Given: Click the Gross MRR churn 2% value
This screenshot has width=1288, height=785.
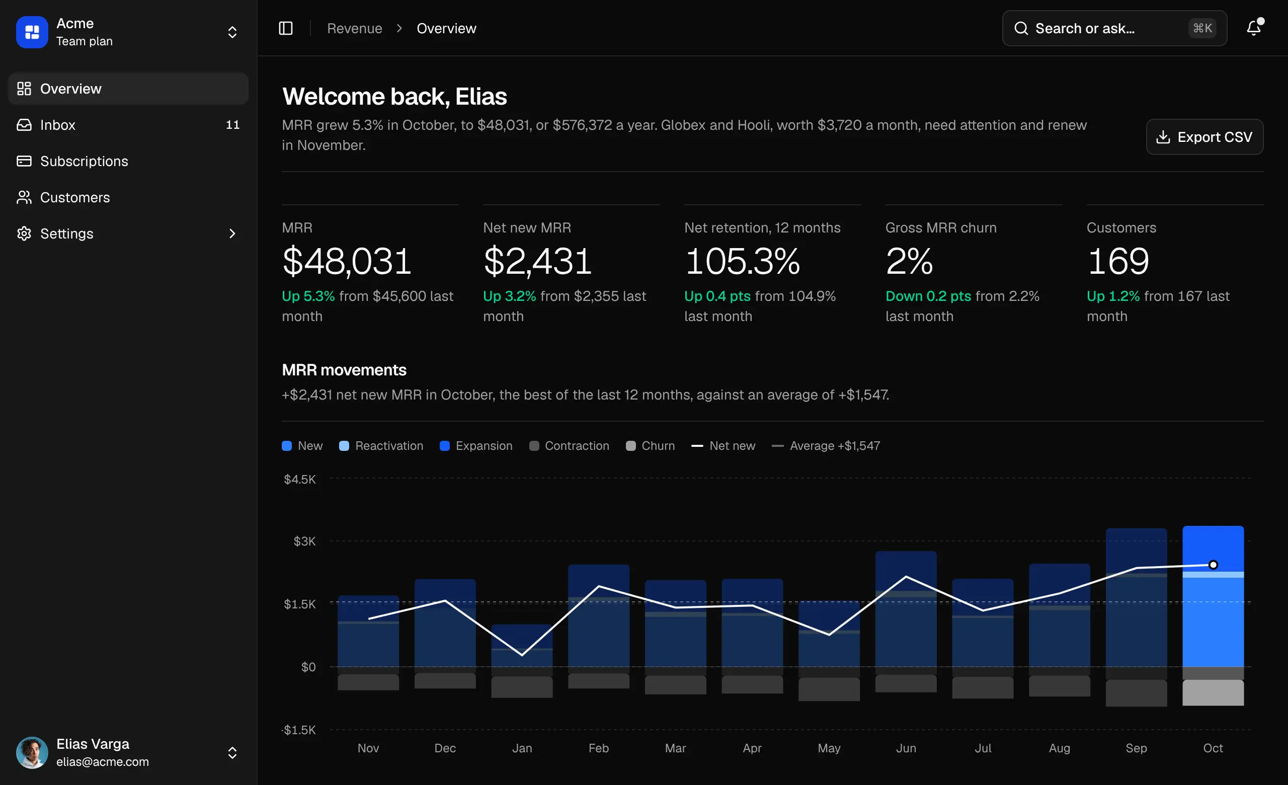Looking at the screenshot, I should click(909, 261).
